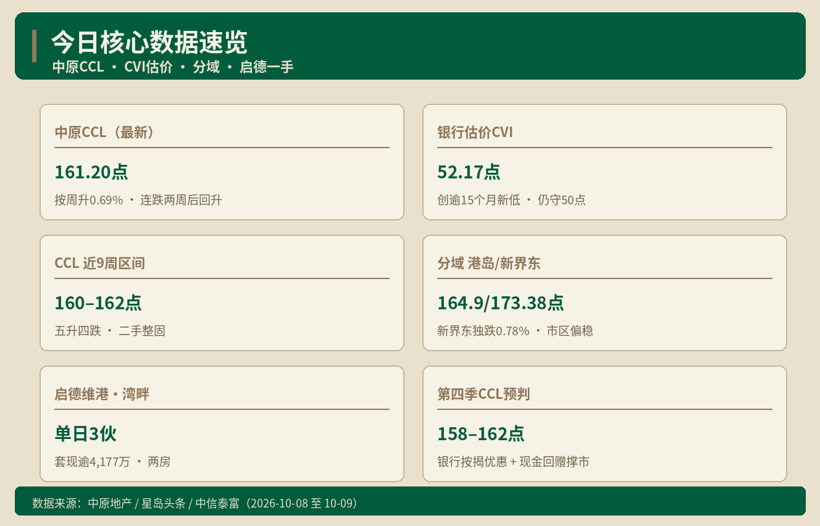This screenshot has height=526, width=820.
Task: Click subtitle 中原CCL · CVI估价 · 分域 · 启德一手
Action: tap(173, 67)
